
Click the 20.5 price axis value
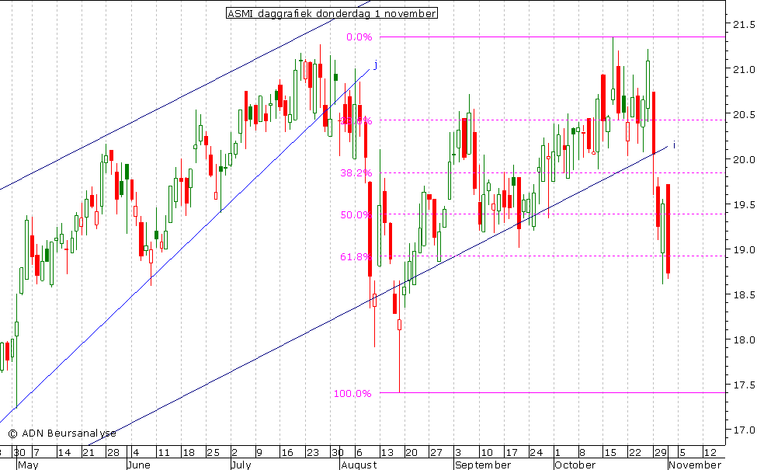click(744, 114)
